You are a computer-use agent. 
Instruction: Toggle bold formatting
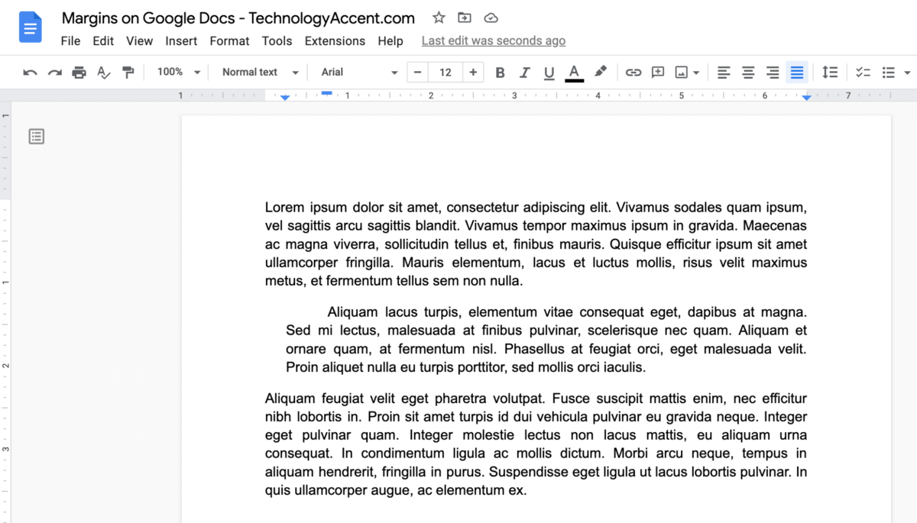[x=500, y=72]
